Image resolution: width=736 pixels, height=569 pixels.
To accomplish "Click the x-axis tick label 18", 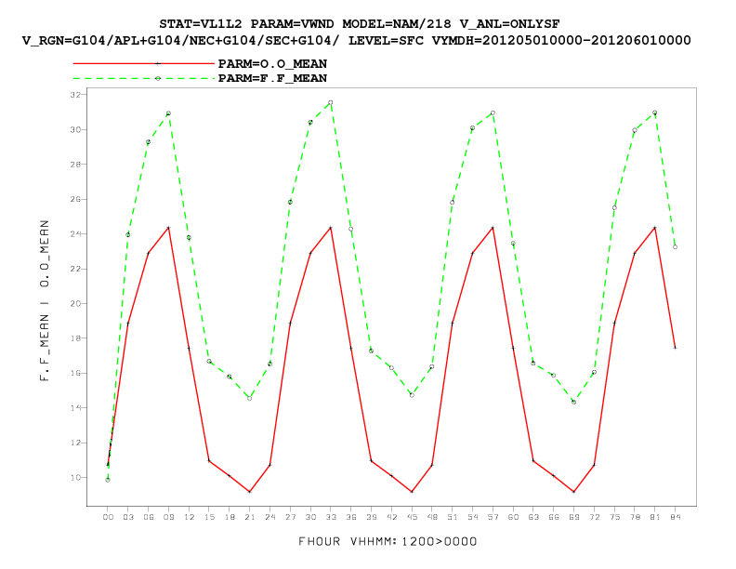I will 230,517.
